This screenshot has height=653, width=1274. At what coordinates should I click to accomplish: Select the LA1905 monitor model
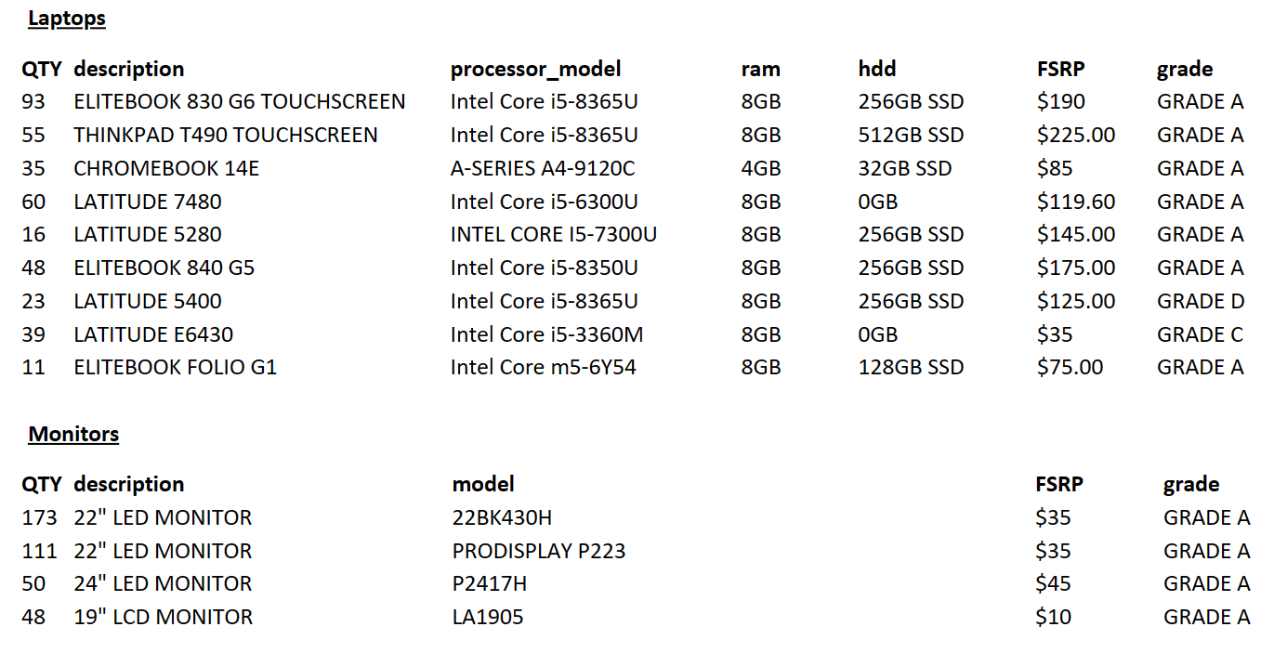click(x=488, y=618)
